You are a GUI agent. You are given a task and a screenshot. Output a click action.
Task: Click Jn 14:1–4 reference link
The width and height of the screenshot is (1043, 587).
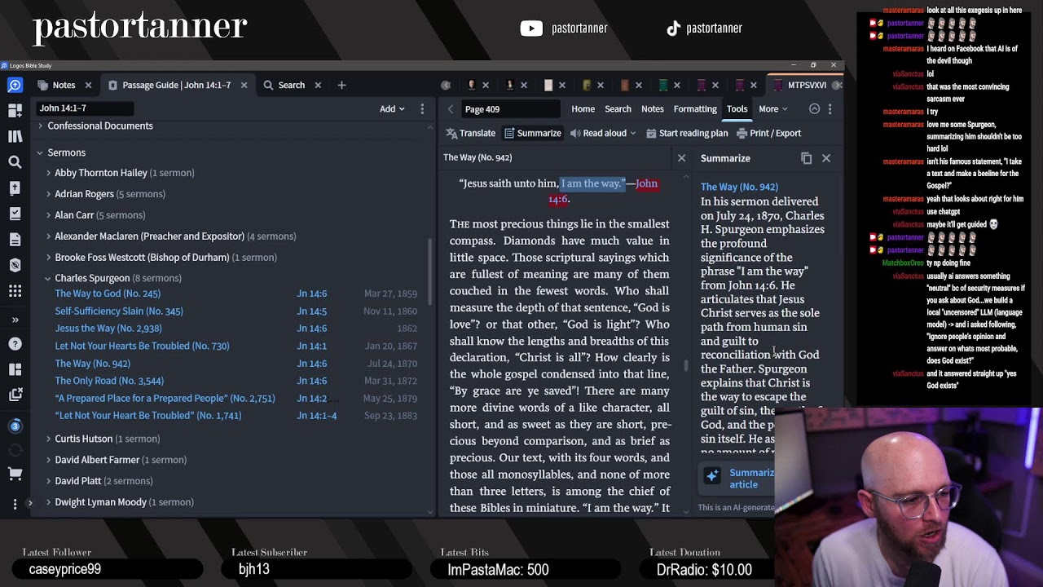click(x=317, y=416)
